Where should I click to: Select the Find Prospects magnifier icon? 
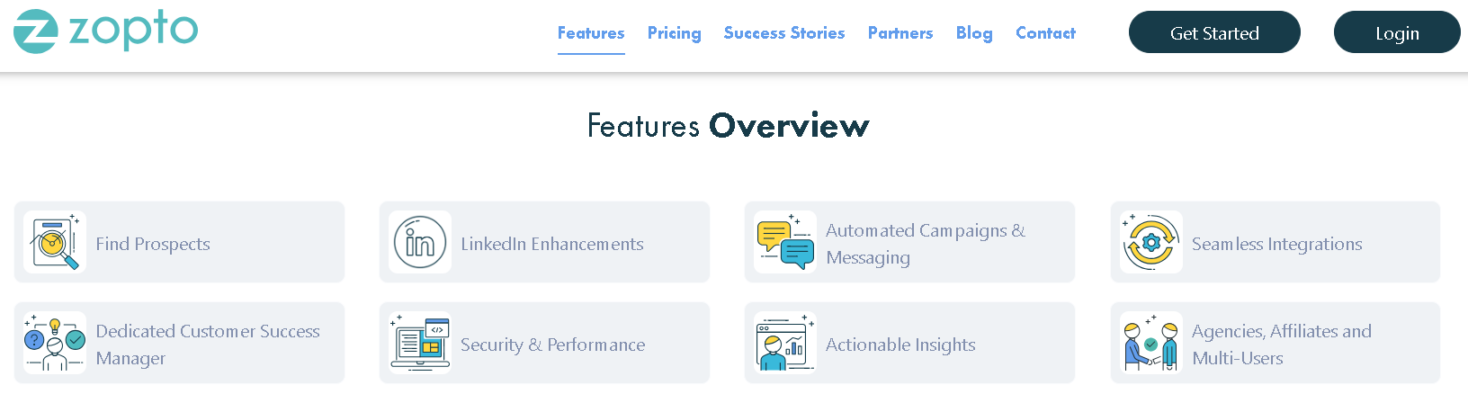pos(55,242)
